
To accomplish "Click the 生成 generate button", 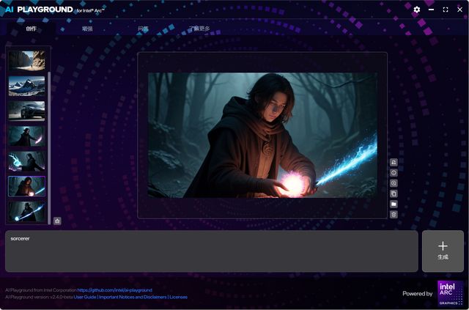I will [x=443, y=251].
